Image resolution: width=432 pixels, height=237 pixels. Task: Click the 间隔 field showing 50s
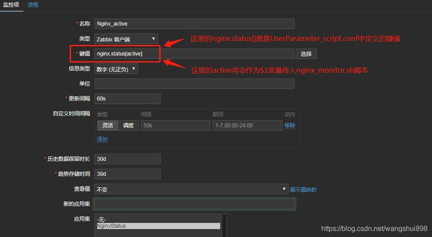click(x=176, y=126)
